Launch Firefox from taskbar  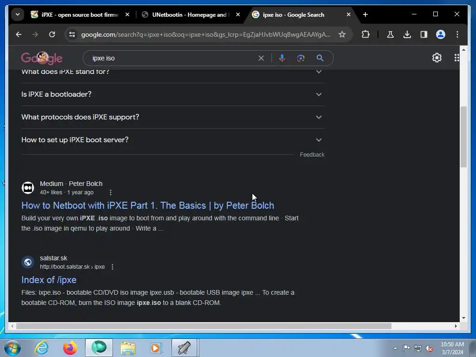70,348
